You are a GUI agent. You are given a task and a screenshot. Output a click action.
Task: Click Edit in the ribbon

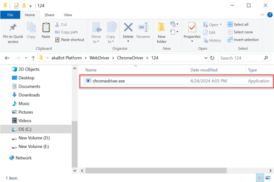coord(209,33)
